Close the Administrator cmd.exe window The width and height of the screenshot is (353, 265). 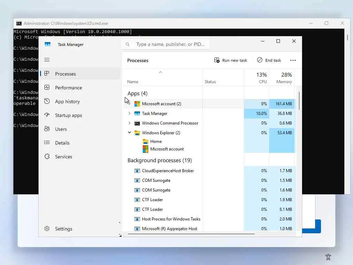coord(342,23)
